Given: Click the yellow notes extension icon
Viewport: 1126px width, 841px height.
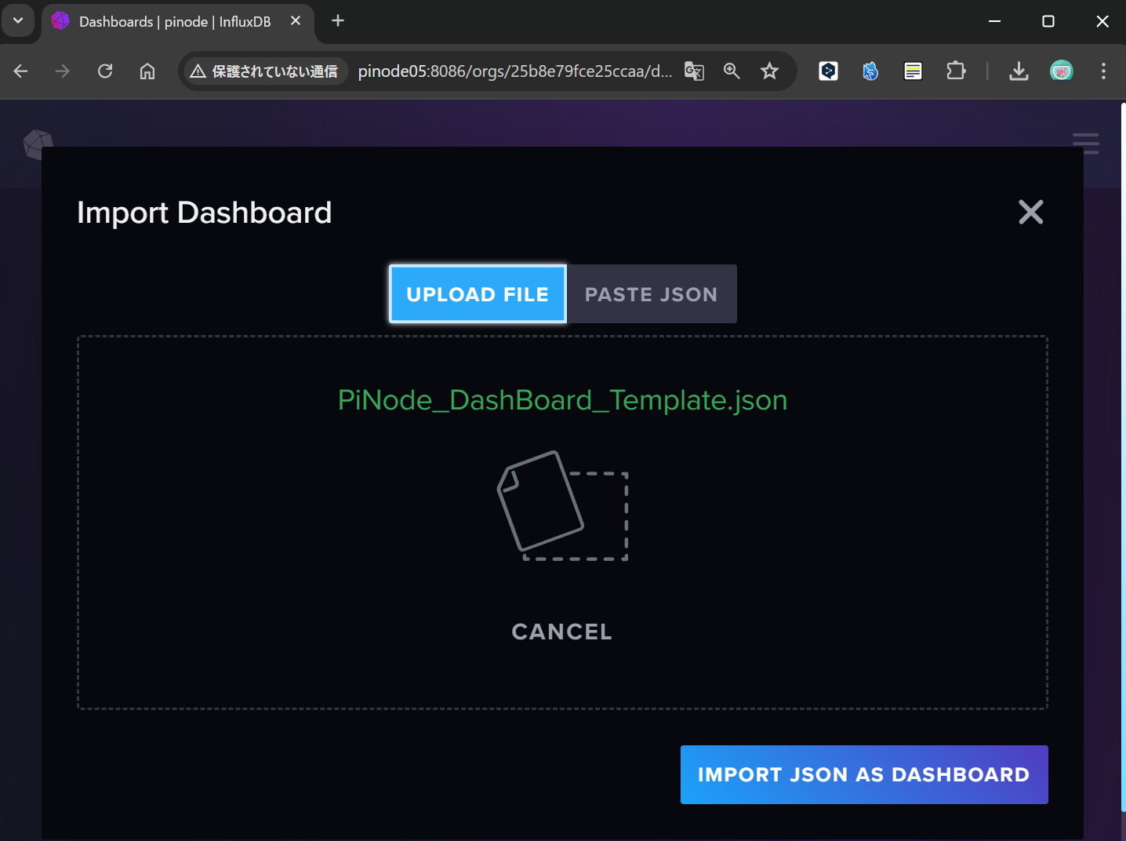Looking at the screenshot, I should pyautogui.click(x=913, y=71).
